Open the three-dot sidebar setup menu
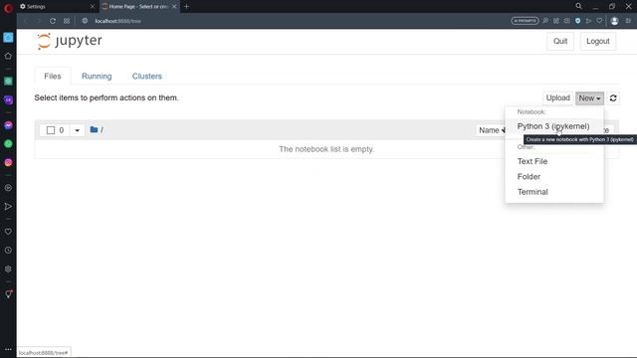 coord(8,349)
